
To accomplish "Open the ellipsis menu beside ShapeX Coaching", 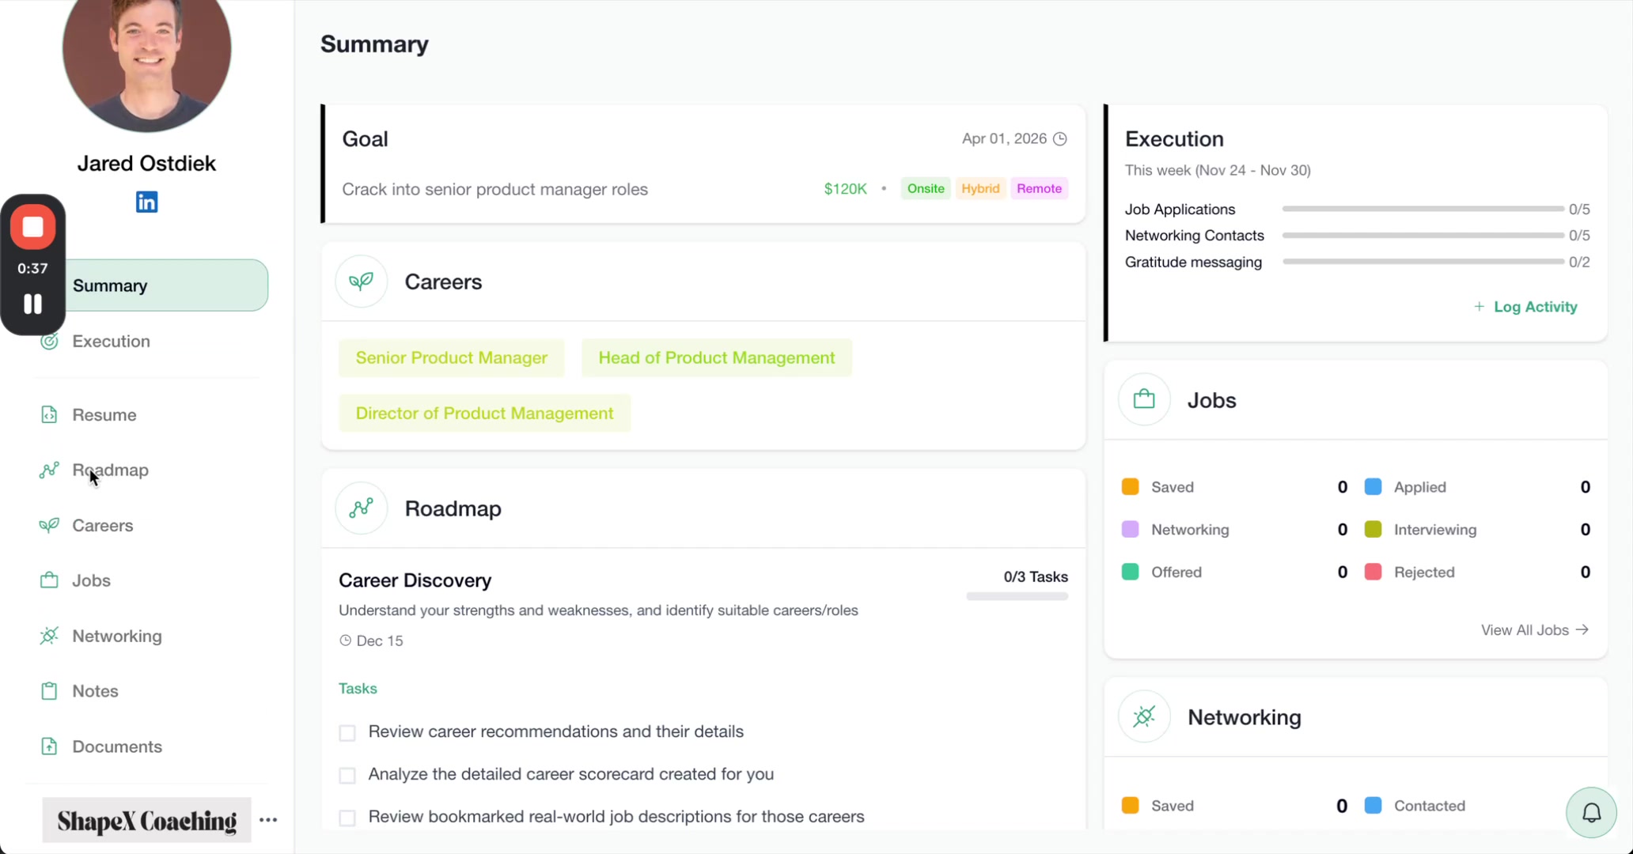I will point(267,820).
